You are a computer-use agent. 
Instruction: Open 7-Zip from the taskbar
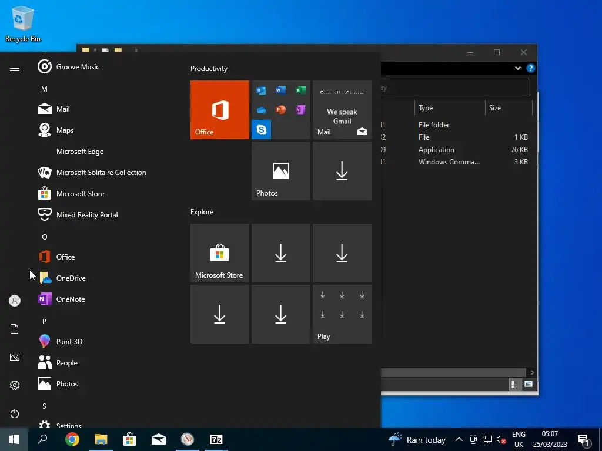click(216, 439)
